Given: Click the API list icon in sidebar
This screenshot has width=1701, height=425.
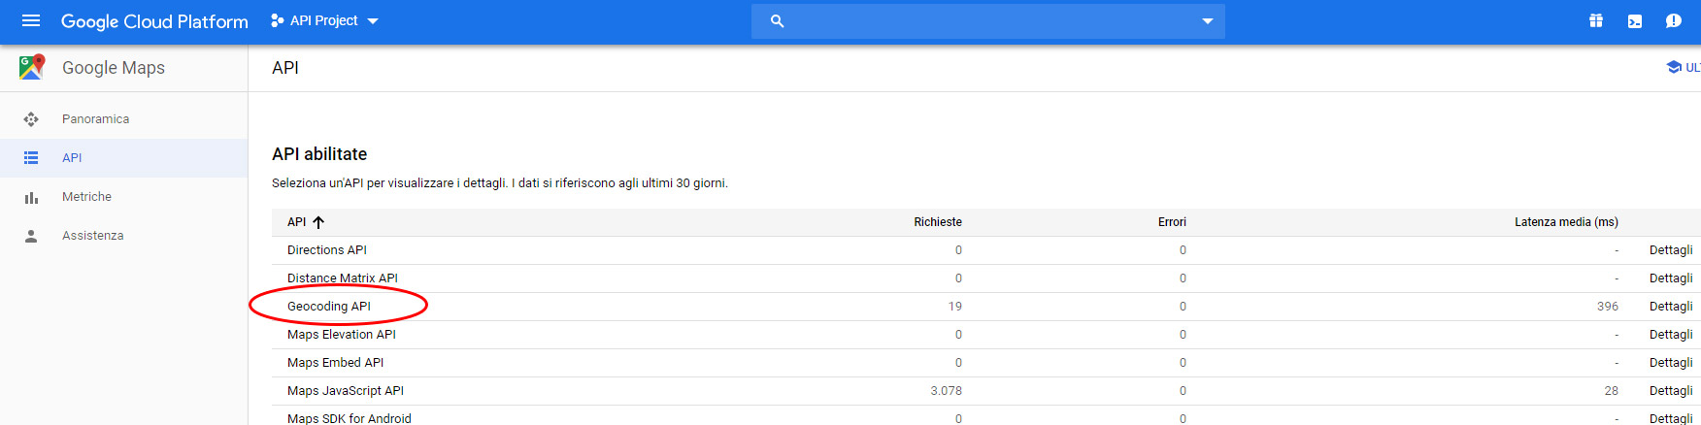Looking at the screenshot, I should (31, 158).
